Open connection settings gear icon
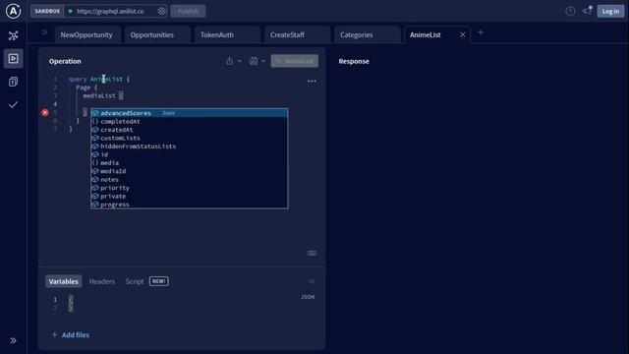629x354 pixels. (161, 11)
